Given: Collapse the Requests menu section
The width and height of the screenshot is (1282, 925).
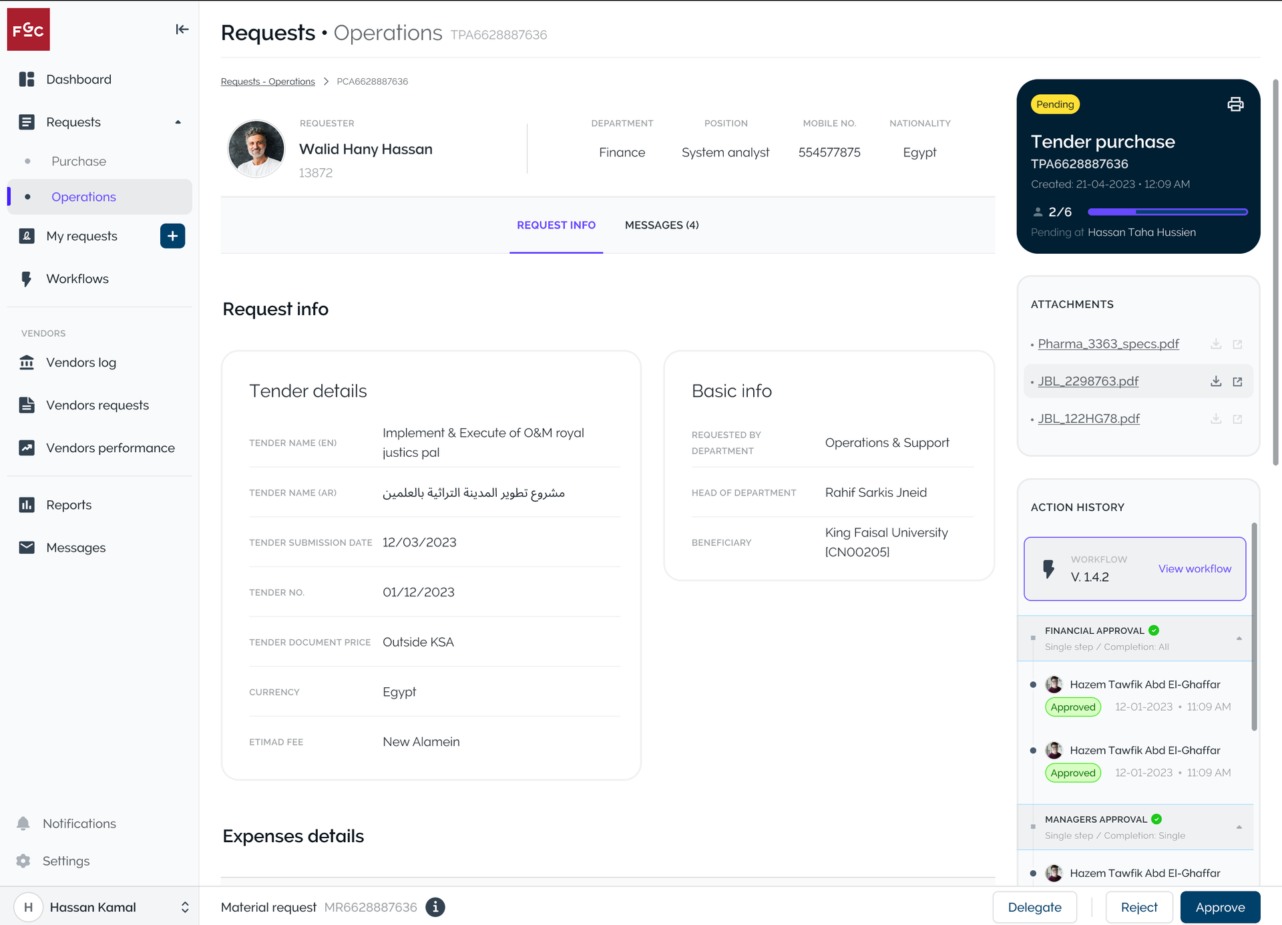Looking at the screenshot, I should tap(178, 122).
